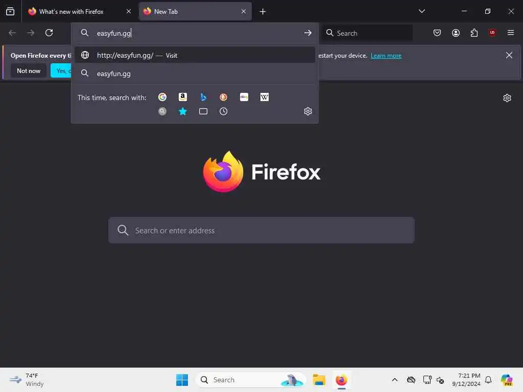The image size is (523, 392).
Task: Click the muted volume tray icon
Action: [440, 380]
